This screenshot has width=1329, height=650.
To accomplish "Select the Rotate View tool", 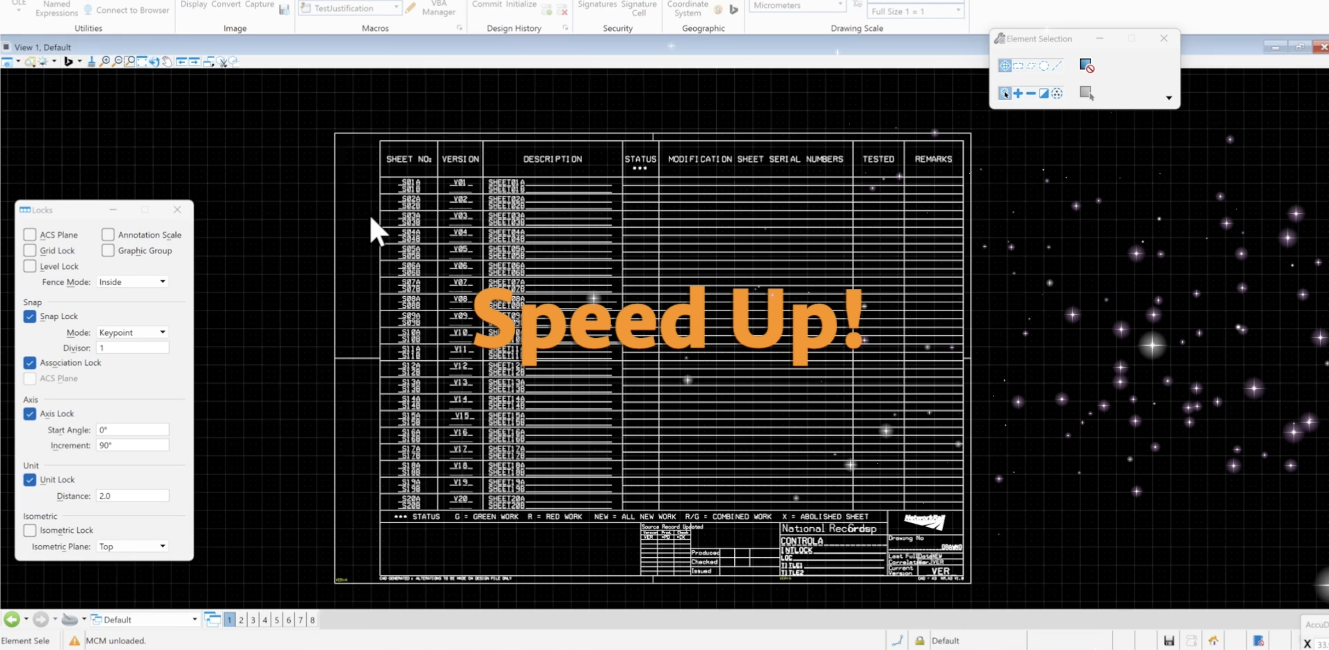I will pyautogui.click(x=153, y=61).
